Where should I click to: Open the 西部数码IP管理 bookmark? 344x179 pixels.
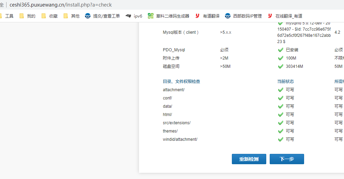point(243,16)
